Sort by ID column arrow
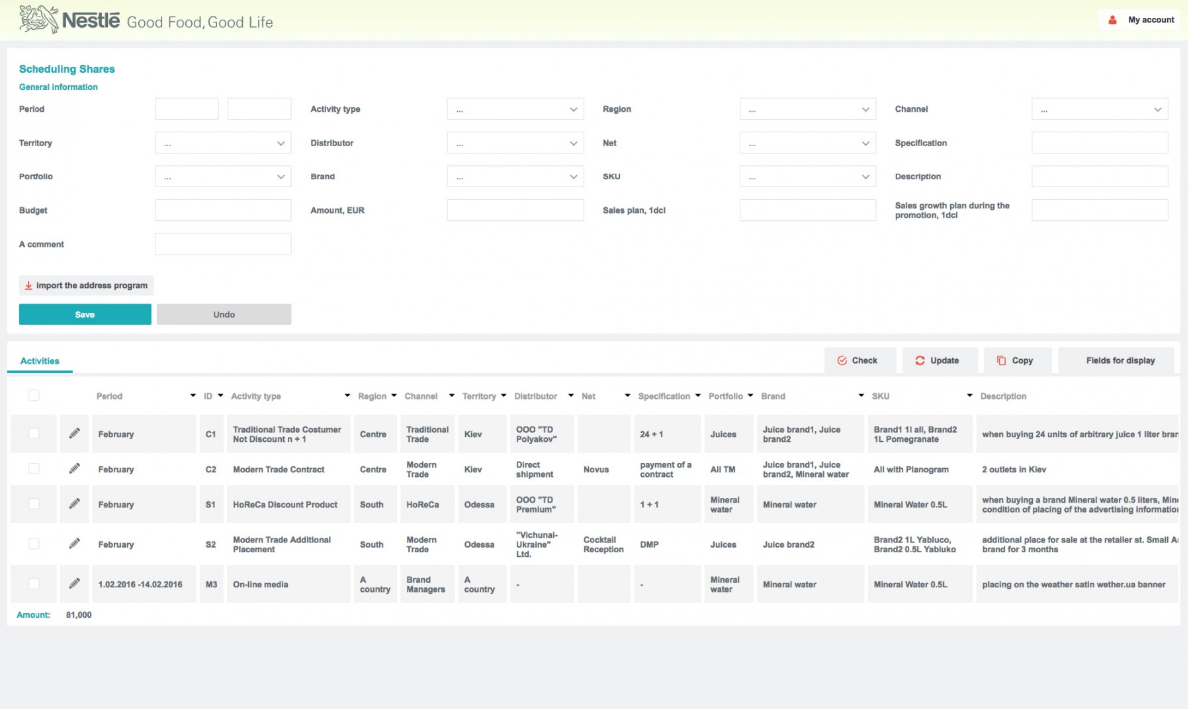The width and height of the screenshot is (1191, 709). tap(220, 396)
